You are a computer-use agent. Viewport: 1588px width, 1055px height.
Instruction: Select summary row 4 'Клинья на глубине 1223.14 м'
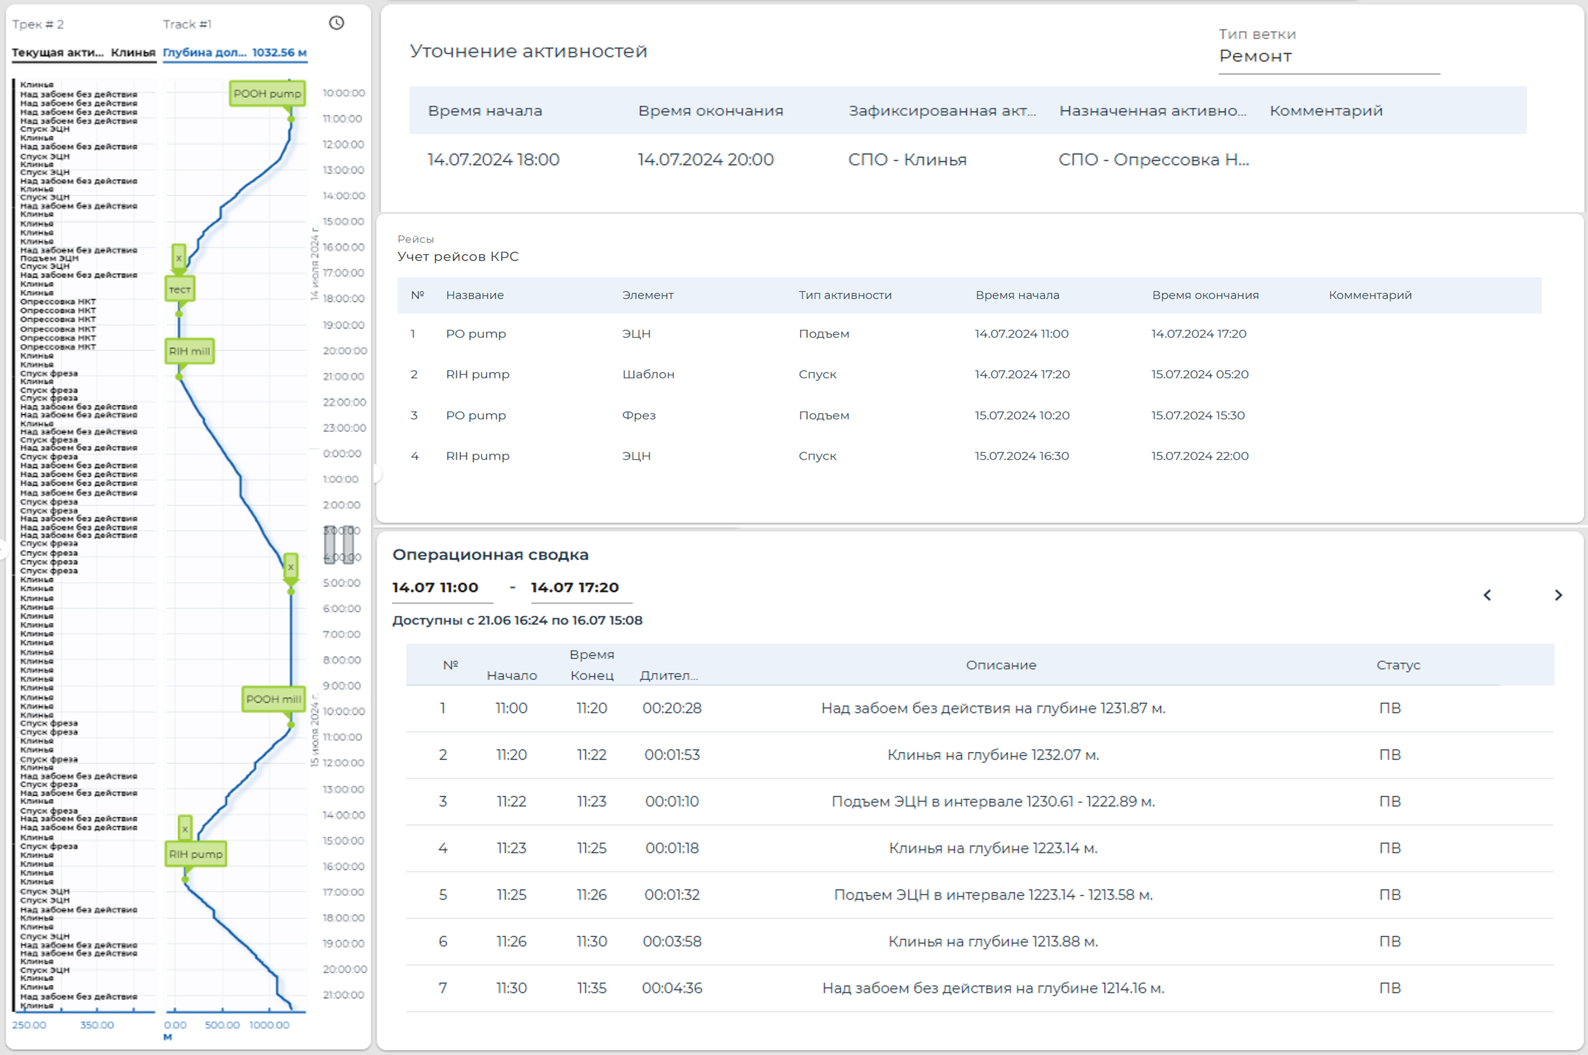point(980,848)
